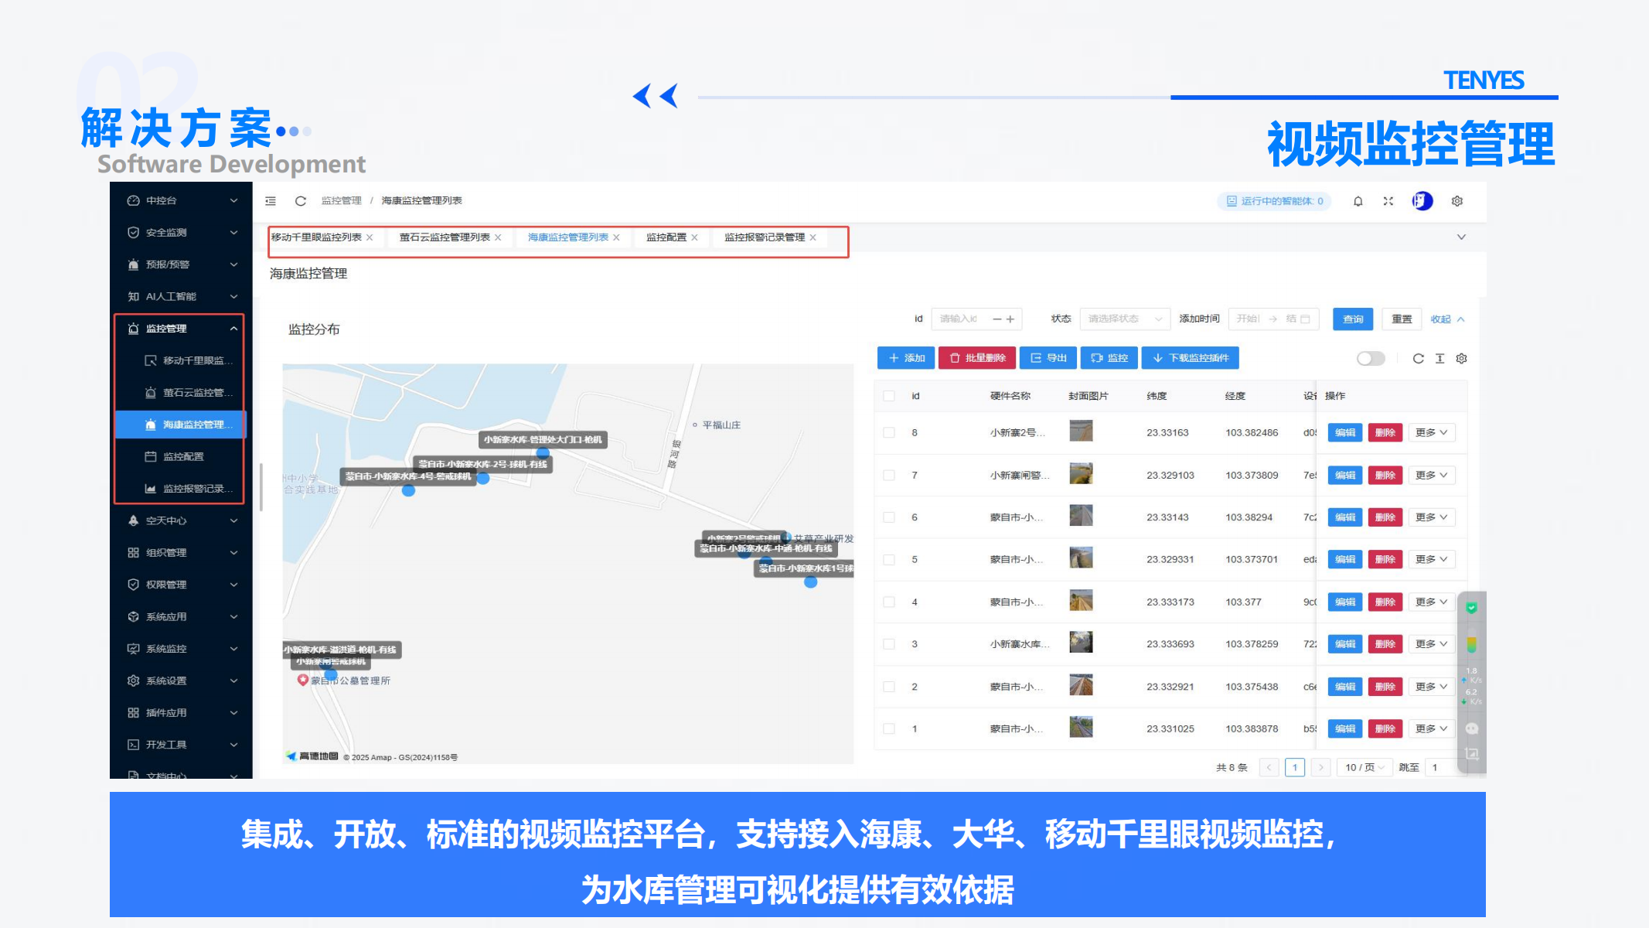Open table column settings gear icon
The height and width of the screenshot is (928, 1649).
point(1461,358)
